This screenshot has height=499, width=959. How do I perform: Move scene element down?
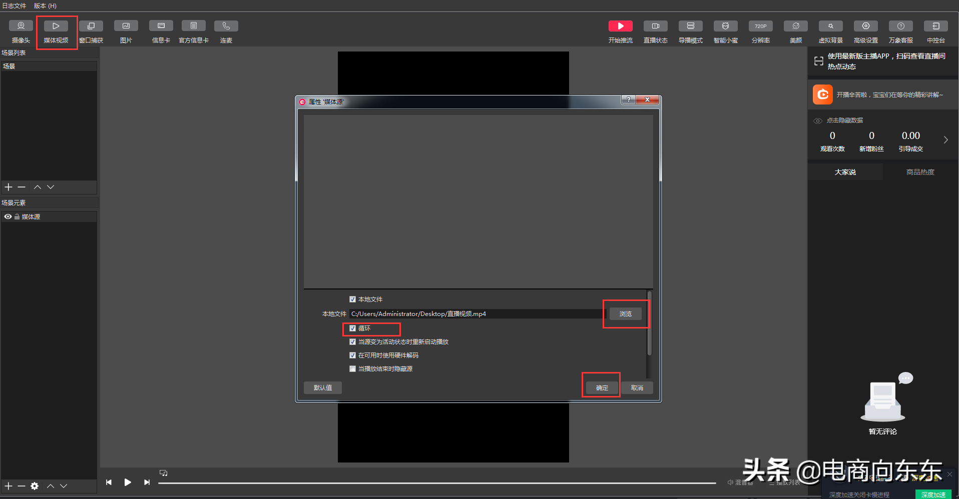coord(64,486)
